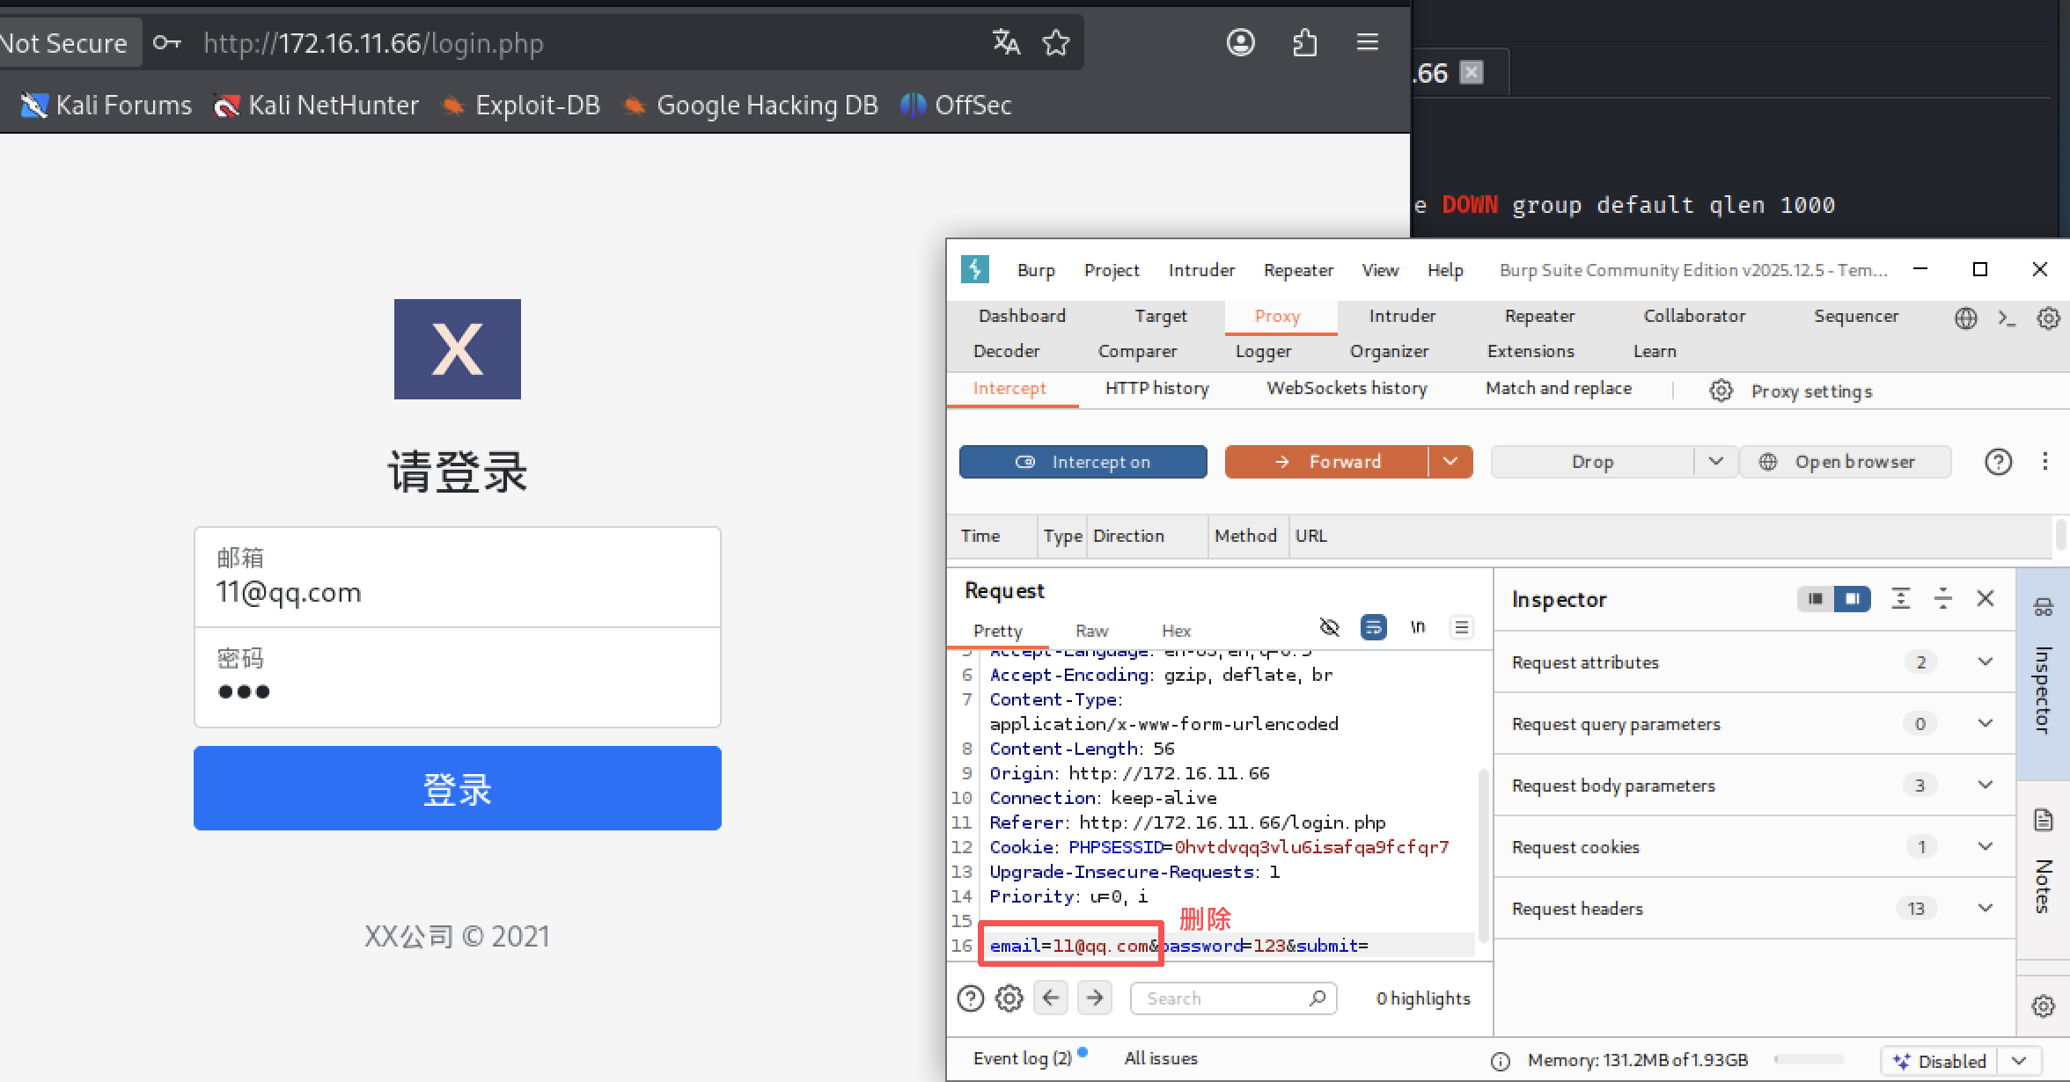Image resolution: width=2070 pixels, height=1082 pixels.
Task: Open the Repeater main tab
Action: tap(1538, 316)
